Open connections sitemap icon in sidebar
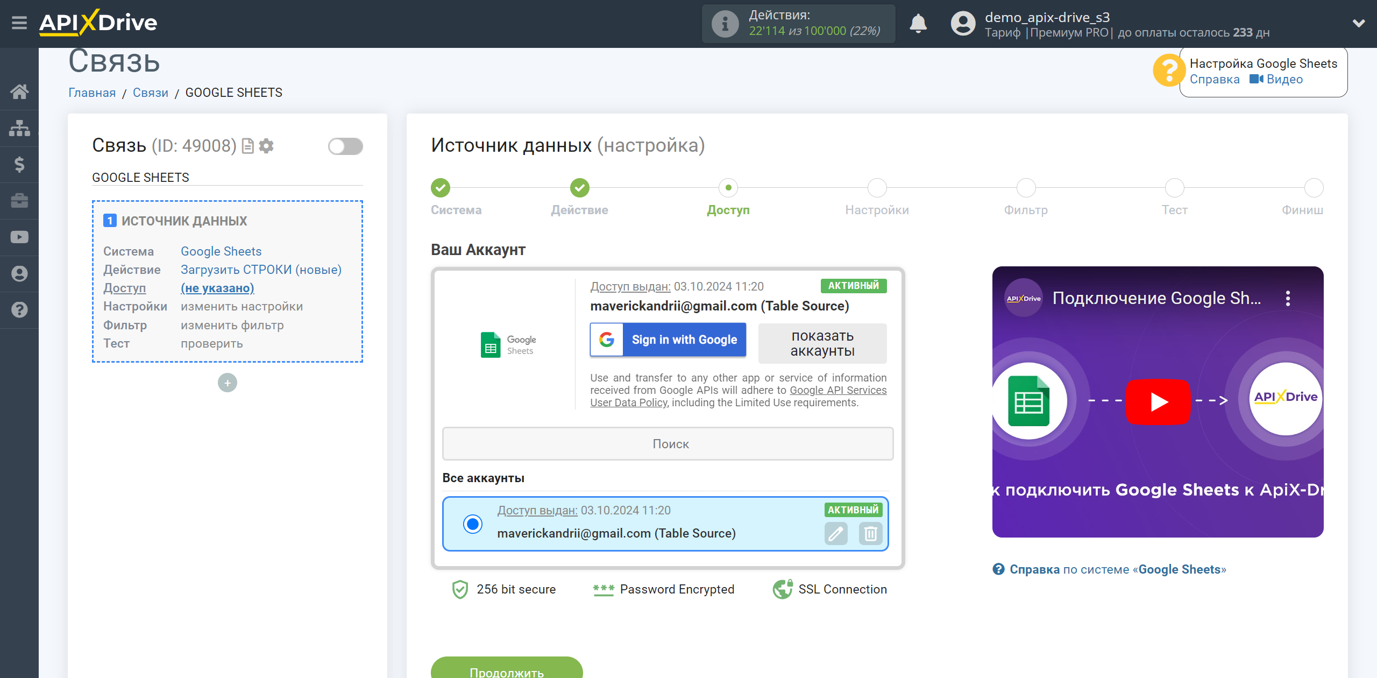The image size is (1377, 678). (19, 128)
